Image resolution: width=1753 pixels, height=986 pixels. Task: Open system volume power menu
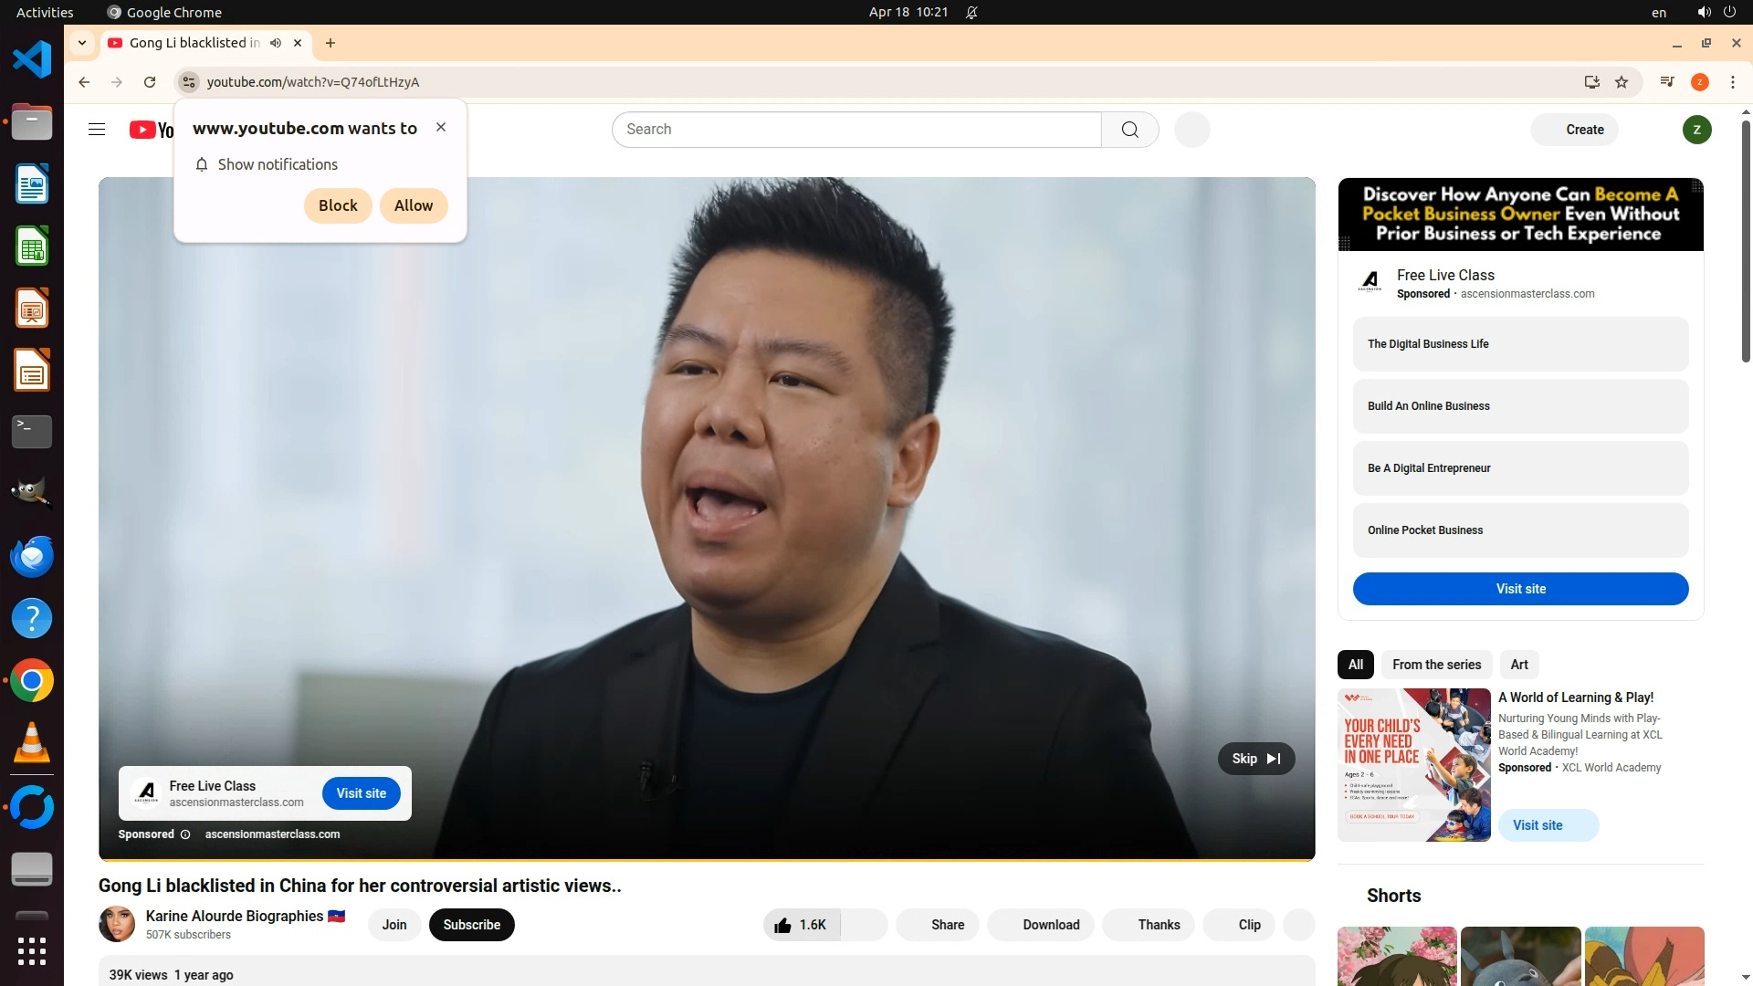[x=1716, y=12]
